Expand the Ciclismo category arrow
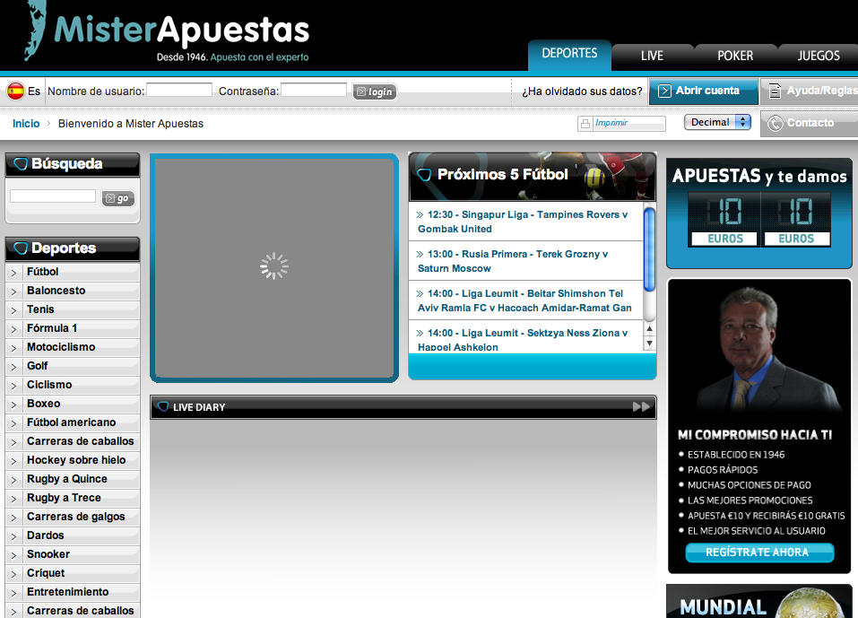 pos(13,386)
